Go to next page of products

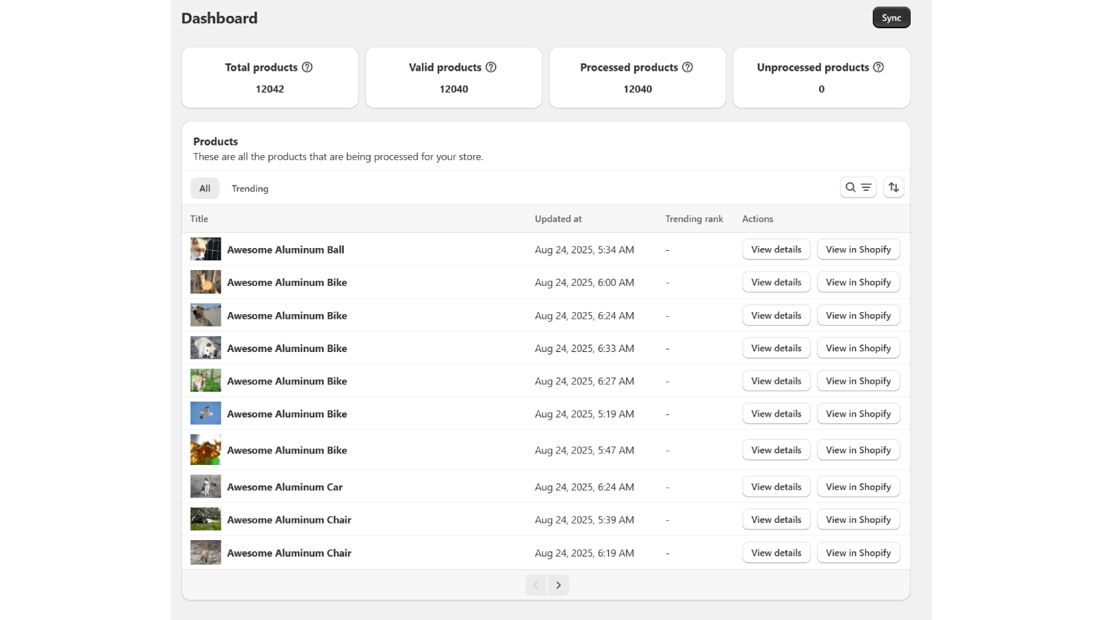click(558, 585)
